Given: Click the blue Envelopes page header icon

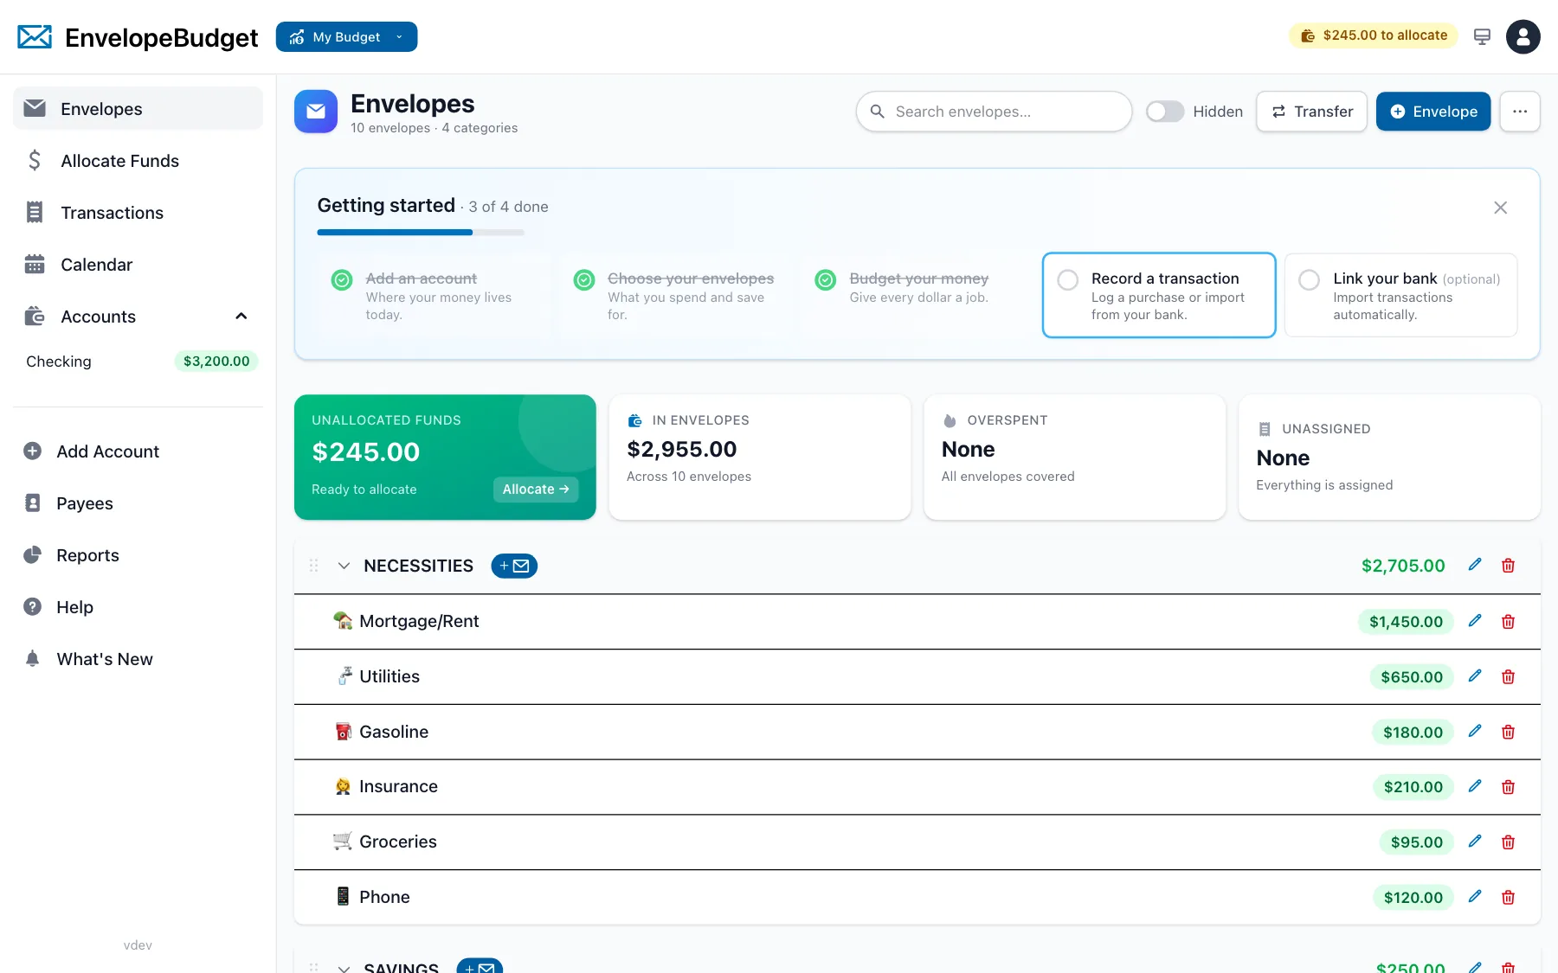Looking at the screenshot, I should (x=316, y=112).
